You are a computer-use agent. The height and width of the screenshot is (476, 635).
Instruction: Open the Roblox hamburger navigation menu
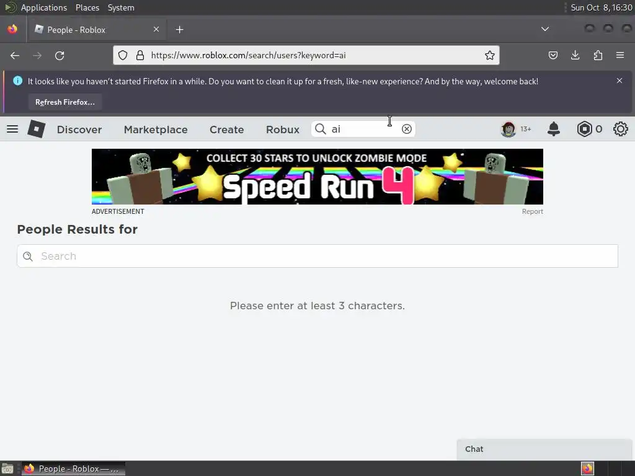click(12, 129)
